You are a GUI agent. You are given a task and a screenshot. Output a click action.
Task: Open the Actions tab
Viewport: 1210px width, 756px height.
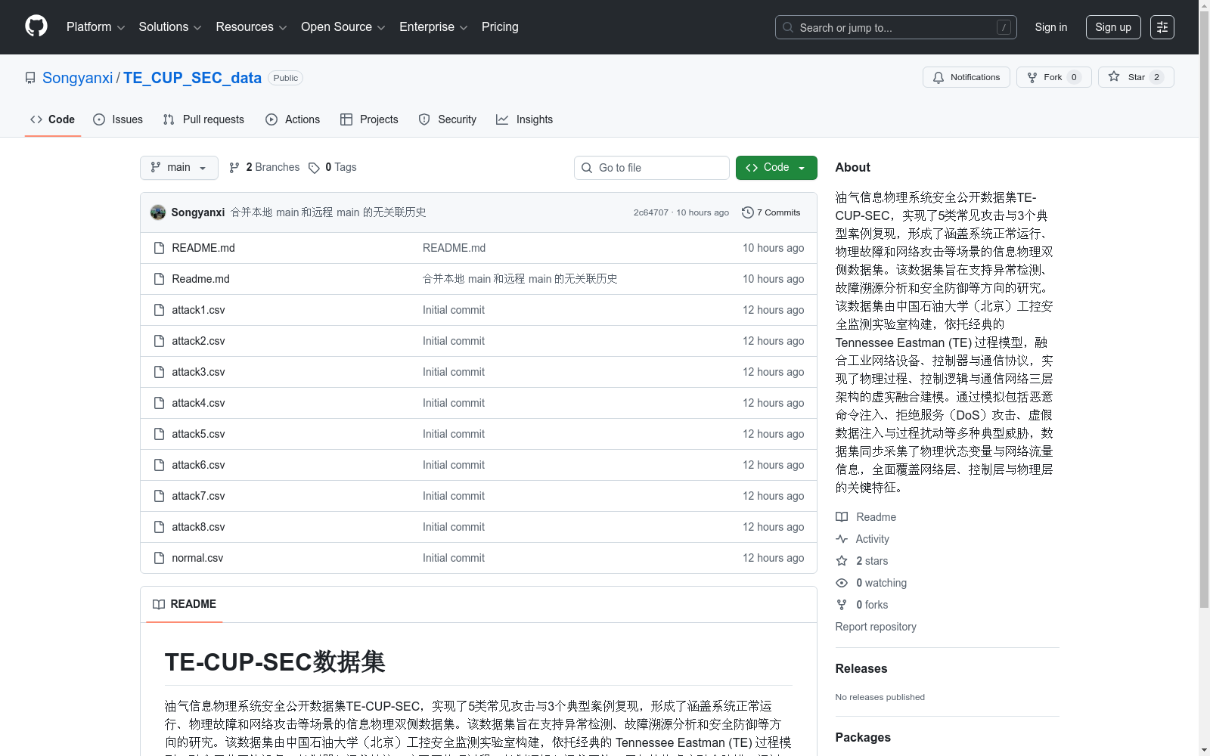(x=293, y=119)
